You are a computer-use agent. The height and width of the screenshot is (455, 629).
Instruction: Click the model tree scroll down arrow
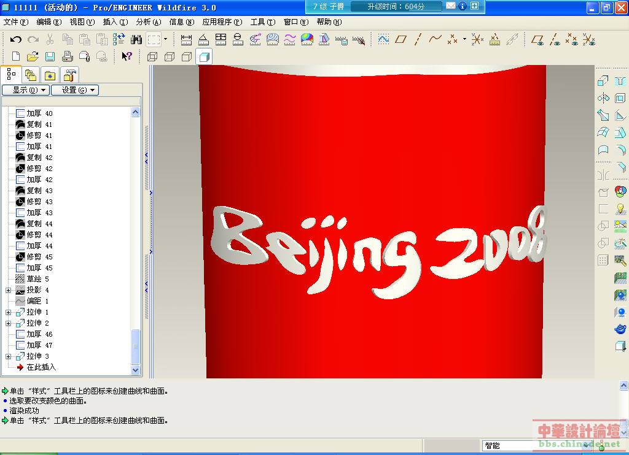pos(136,370)
